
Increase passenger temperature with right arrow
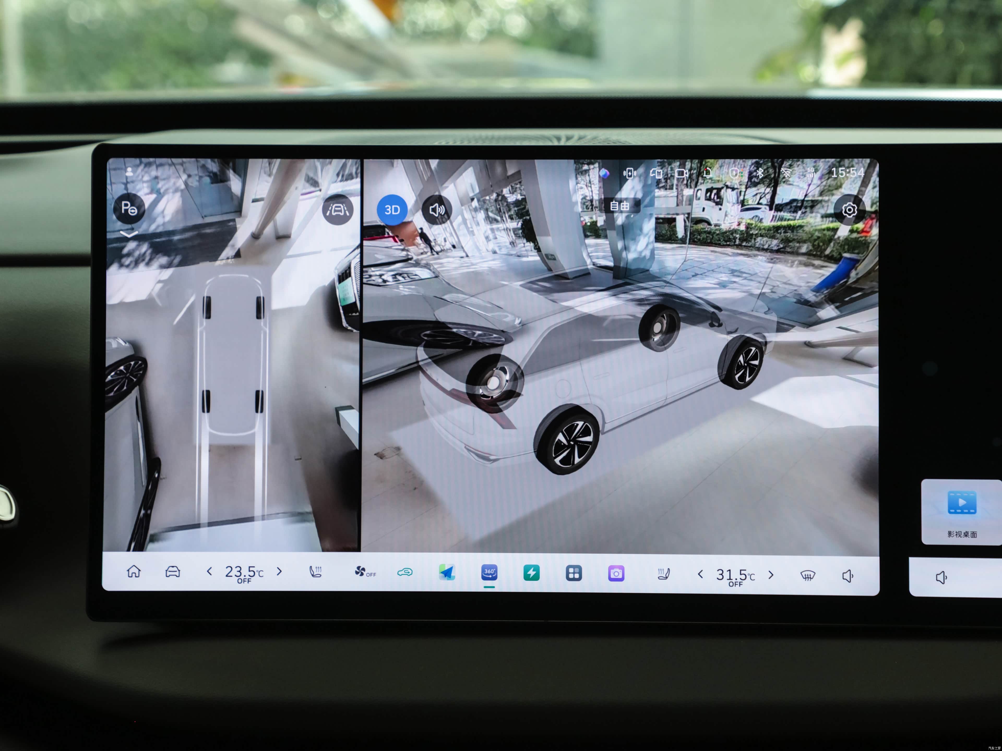click(771, 575)
